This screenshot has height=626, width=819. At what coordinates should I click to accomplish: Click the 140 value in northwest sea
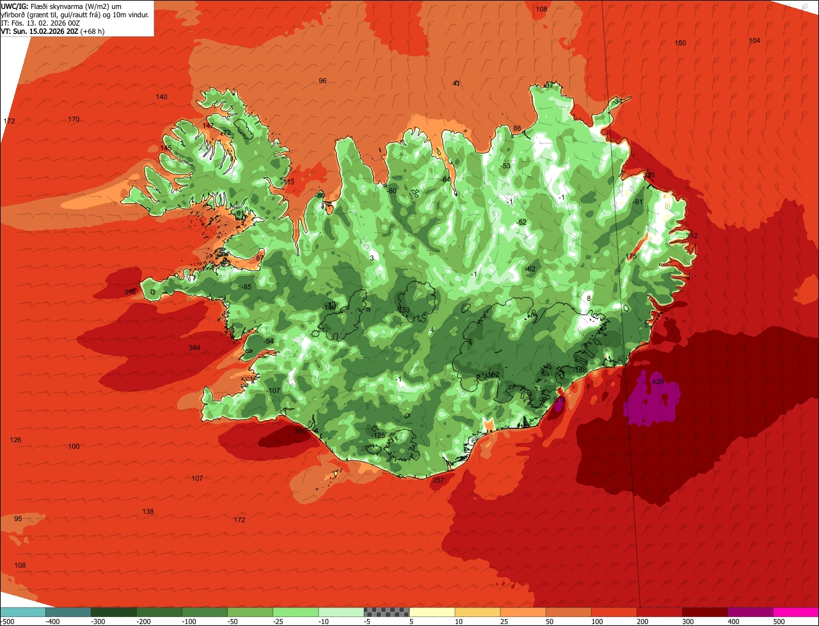pos(161,97)
